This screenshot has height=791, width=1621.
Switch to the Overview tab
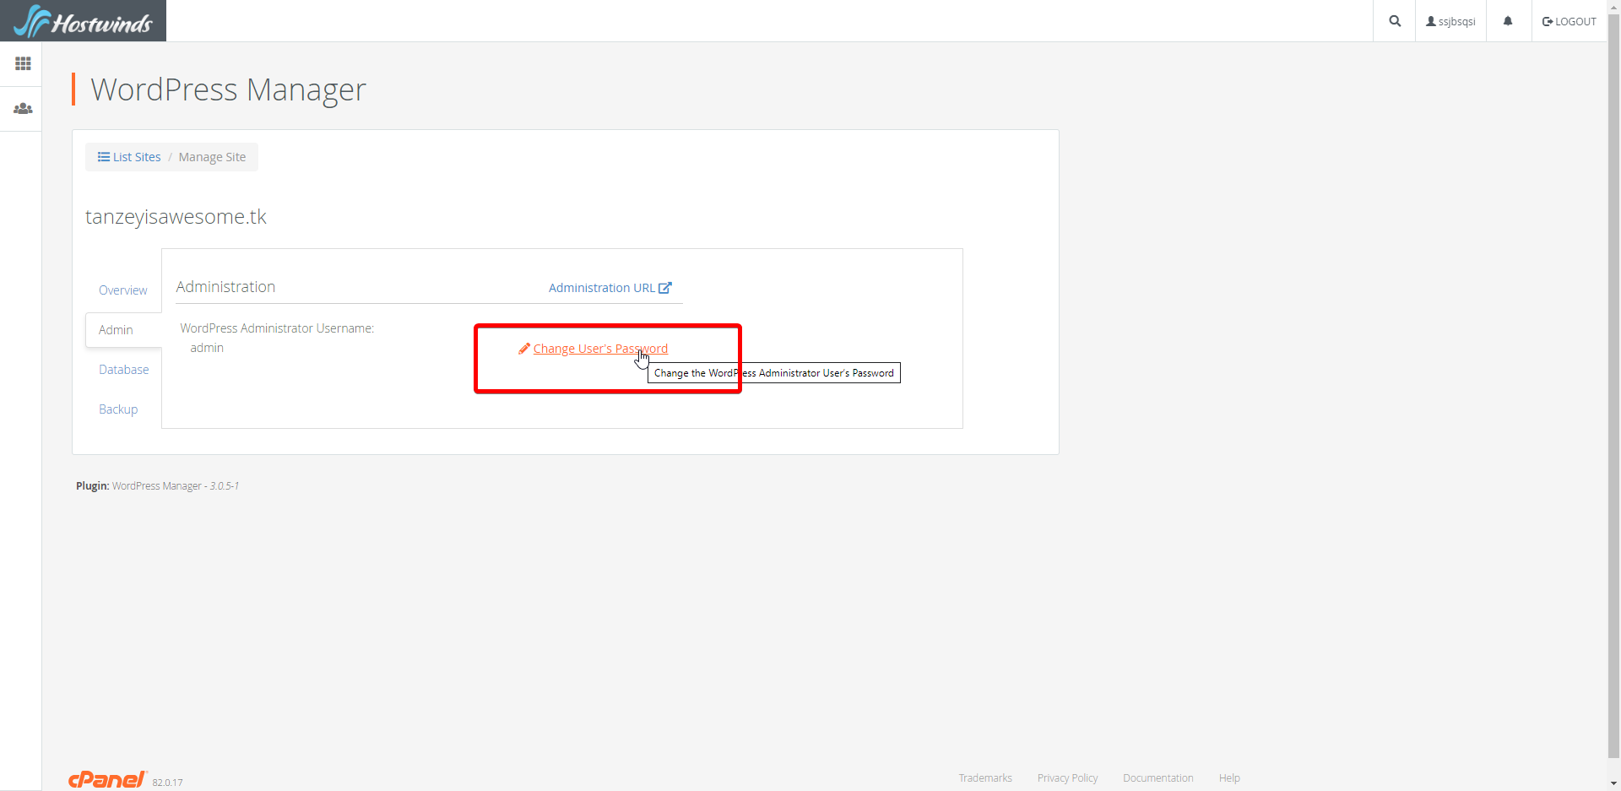coord(123,290)
